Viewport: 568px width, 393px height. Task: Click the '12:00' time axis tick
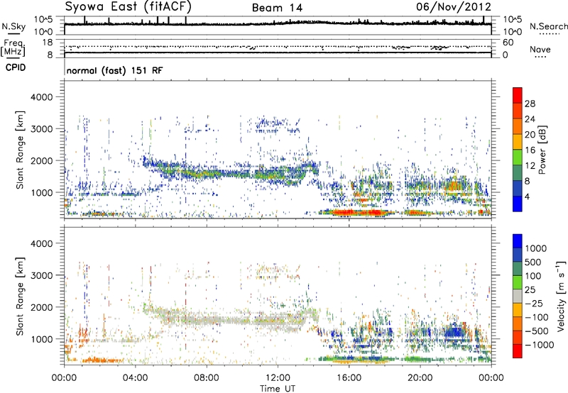tap(278, 378)
